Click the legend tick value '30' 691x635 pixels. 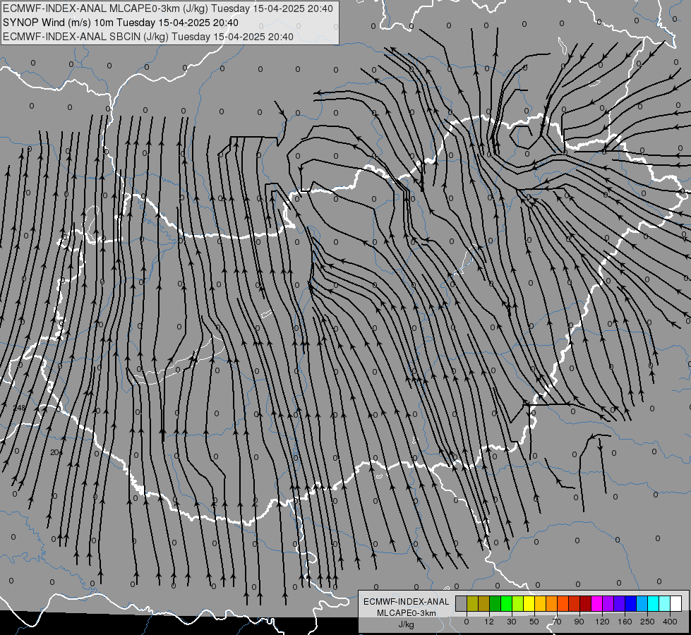click(x=511, y=622)
